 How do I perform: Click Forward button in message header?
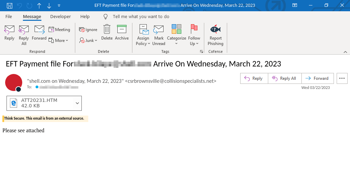(317, 78)
